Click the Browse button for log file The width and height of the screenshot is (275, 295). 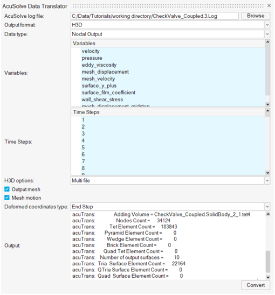click(256, 16)
